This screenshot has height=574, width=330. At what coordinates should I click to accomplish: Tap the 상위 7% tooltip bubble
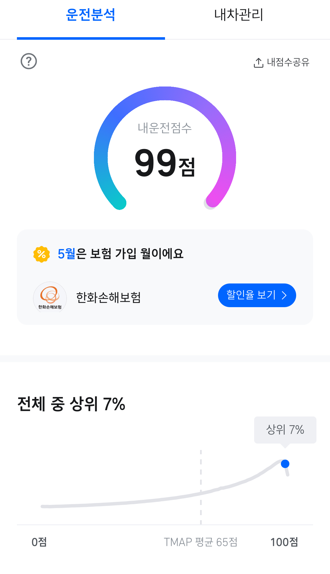pyautogui.click(x=285, y=430)
